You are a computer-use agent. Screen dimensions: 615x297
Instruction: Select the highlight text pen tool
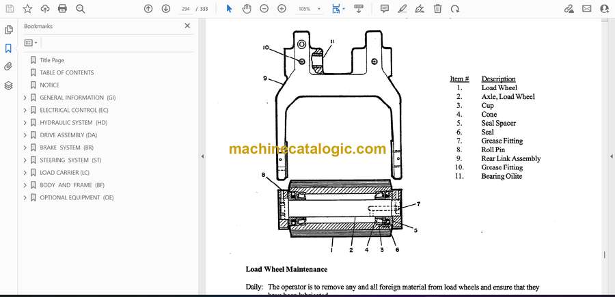(402, 9)
